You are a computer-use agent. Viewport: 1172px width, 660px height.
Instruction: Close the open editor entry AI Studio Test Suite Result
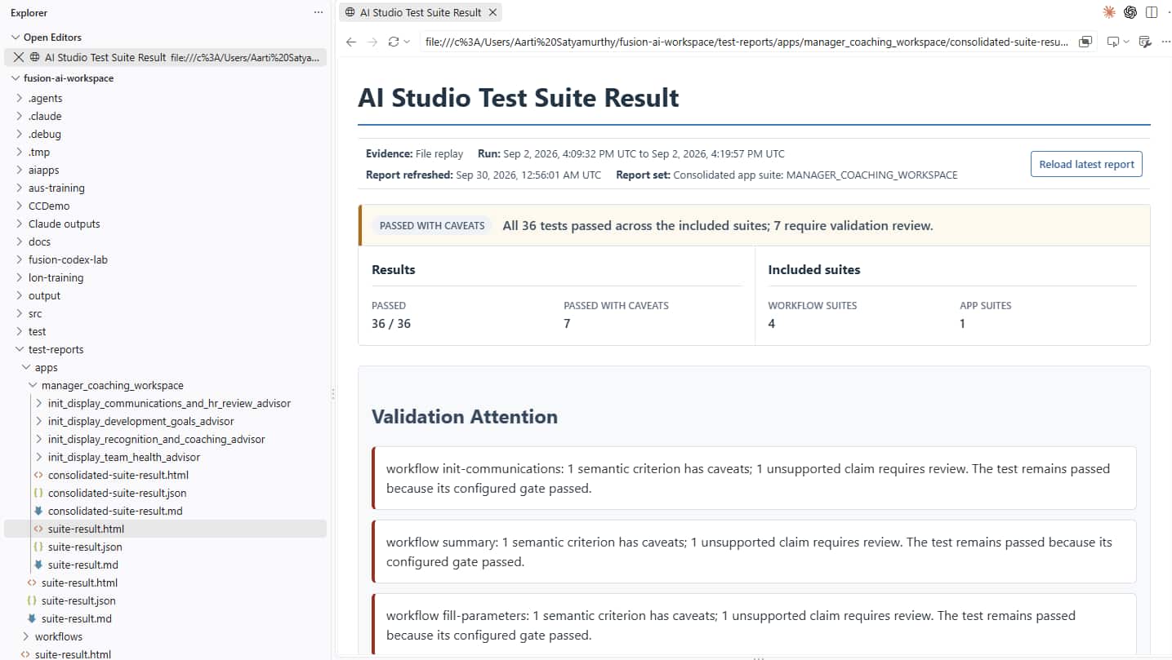click(x=18, y=57)
